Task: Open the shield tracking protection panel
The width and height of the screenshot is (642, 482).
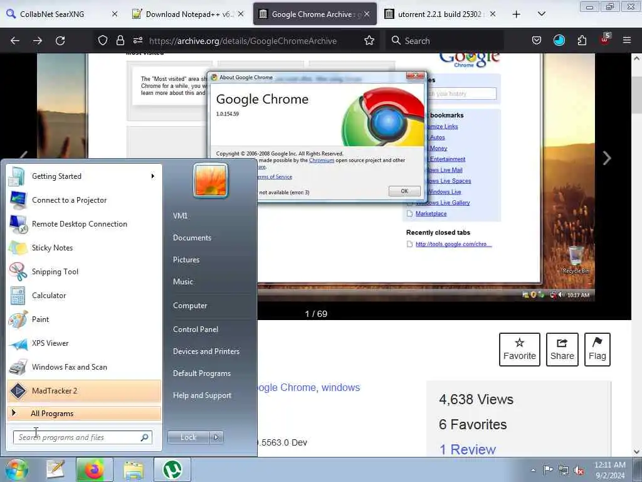Action: (103, 41)
